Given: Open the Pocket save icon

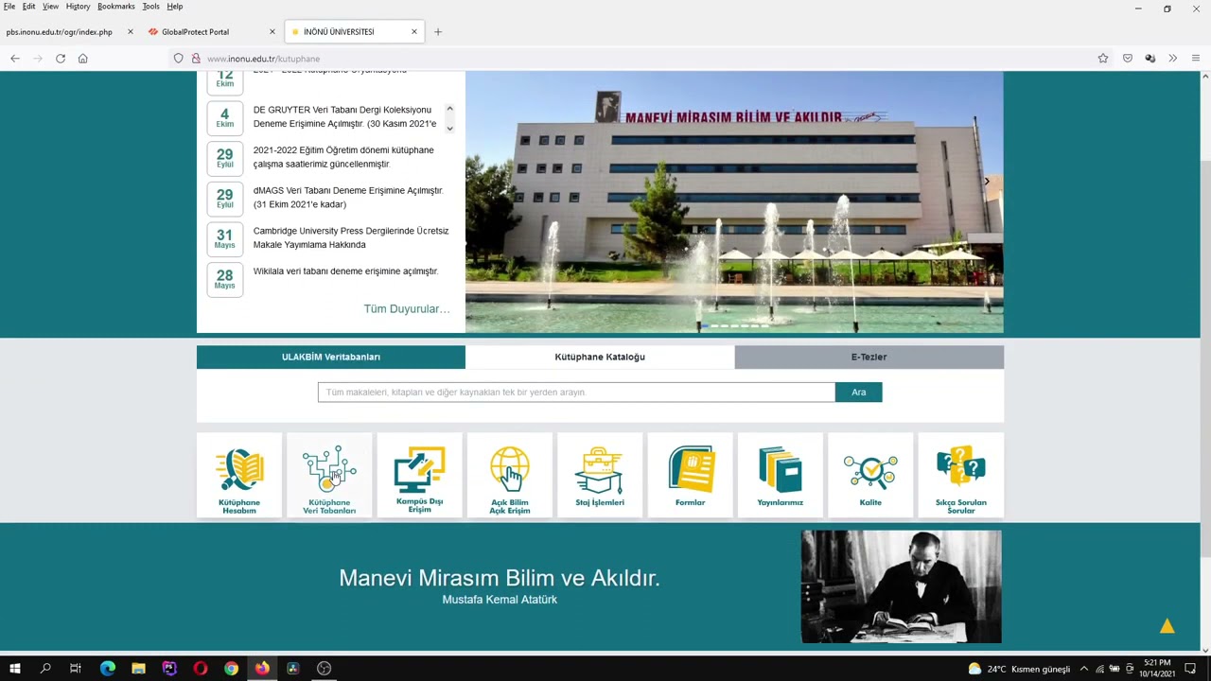Looking at the screenshot, I should tap(1127, 59).
